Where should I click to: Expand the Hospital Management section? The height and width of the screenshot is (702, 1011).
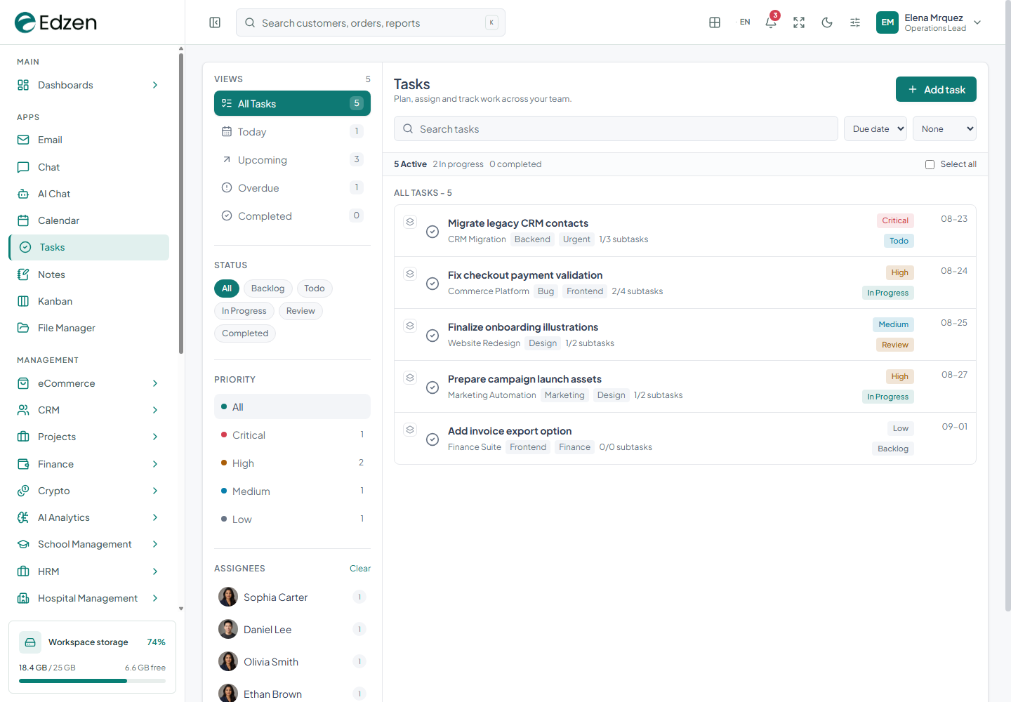tap(88, 598)
